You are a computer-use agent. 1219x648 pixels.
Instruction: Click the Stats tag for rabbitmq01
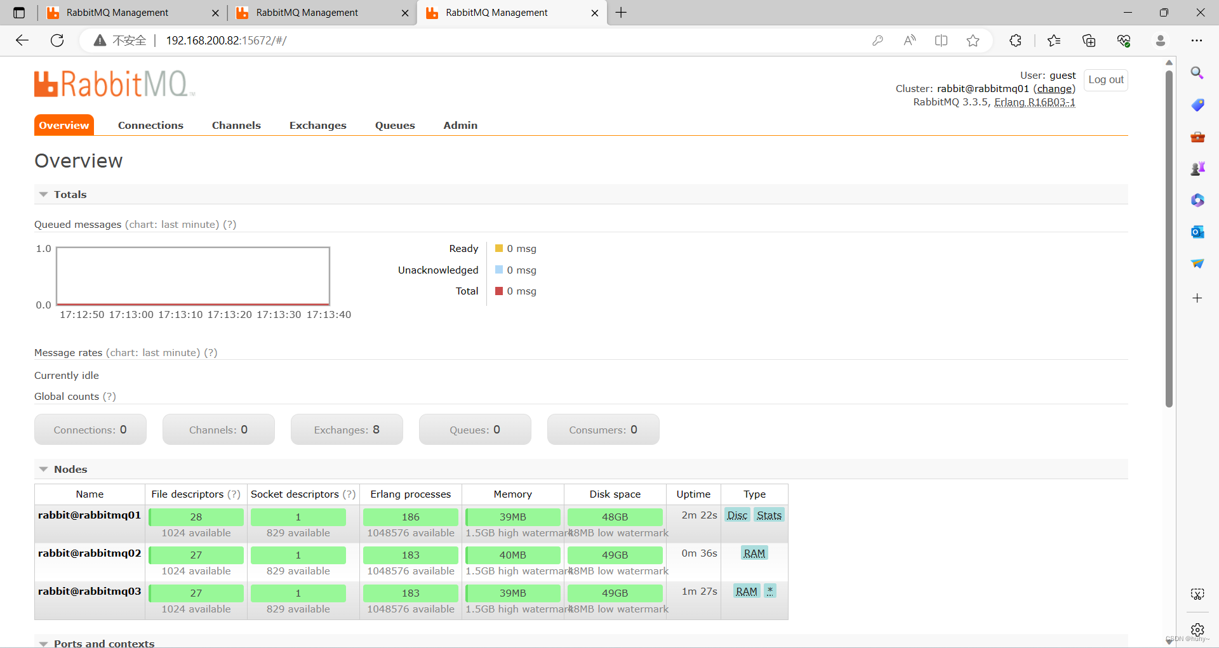[769, 515]
